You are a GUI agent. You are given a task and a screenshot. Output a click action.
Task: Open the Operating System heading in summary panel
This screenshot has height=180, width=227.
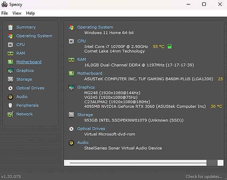coord(95,27)
